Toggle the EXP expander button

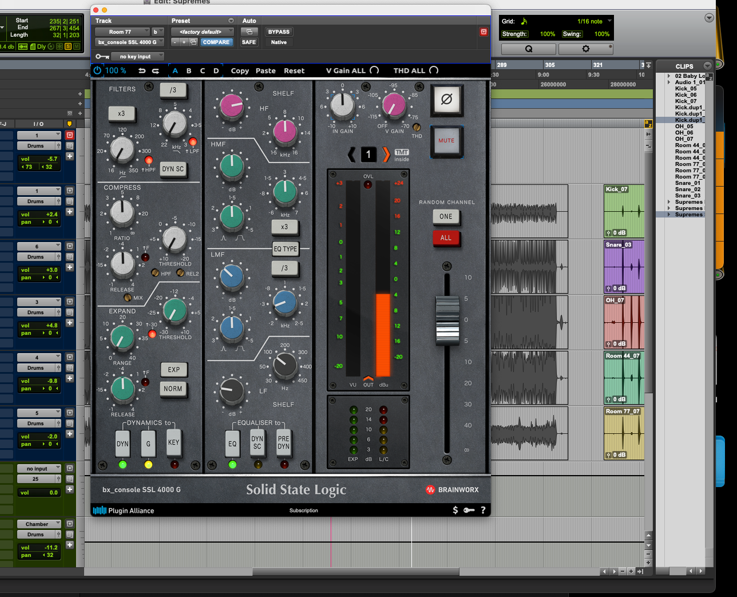click(x=174, y=370)
